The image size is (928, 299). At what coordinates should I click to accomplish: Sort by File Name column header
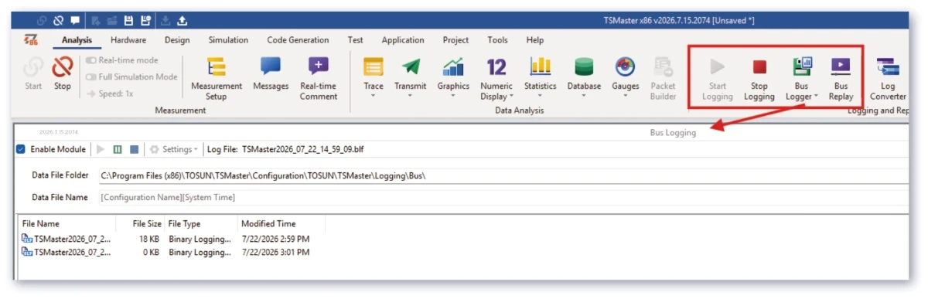pos(69,223)
